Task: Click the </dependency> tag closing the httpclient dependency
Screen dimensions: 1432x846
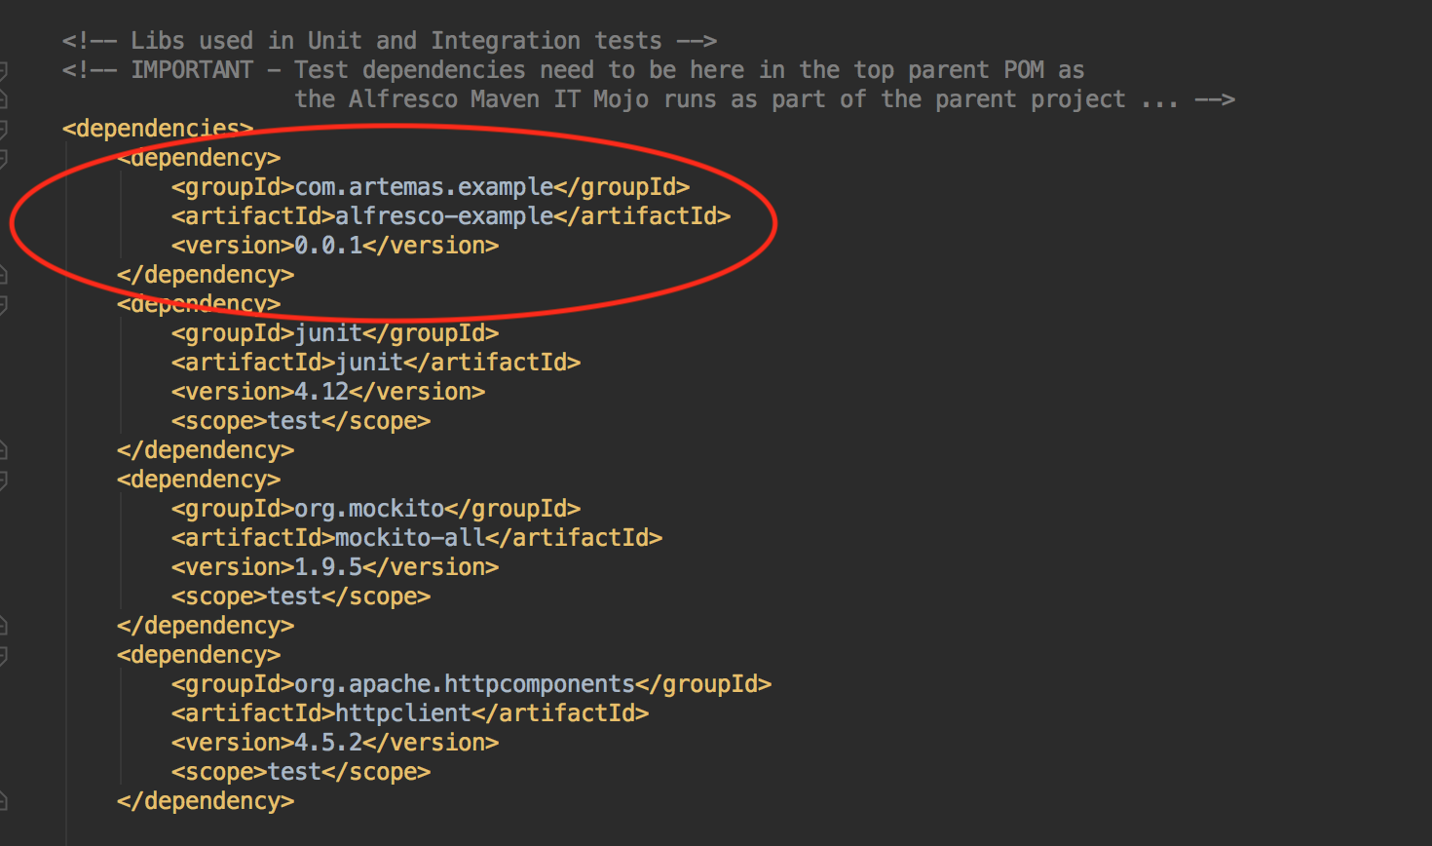Action: [206, 801]
